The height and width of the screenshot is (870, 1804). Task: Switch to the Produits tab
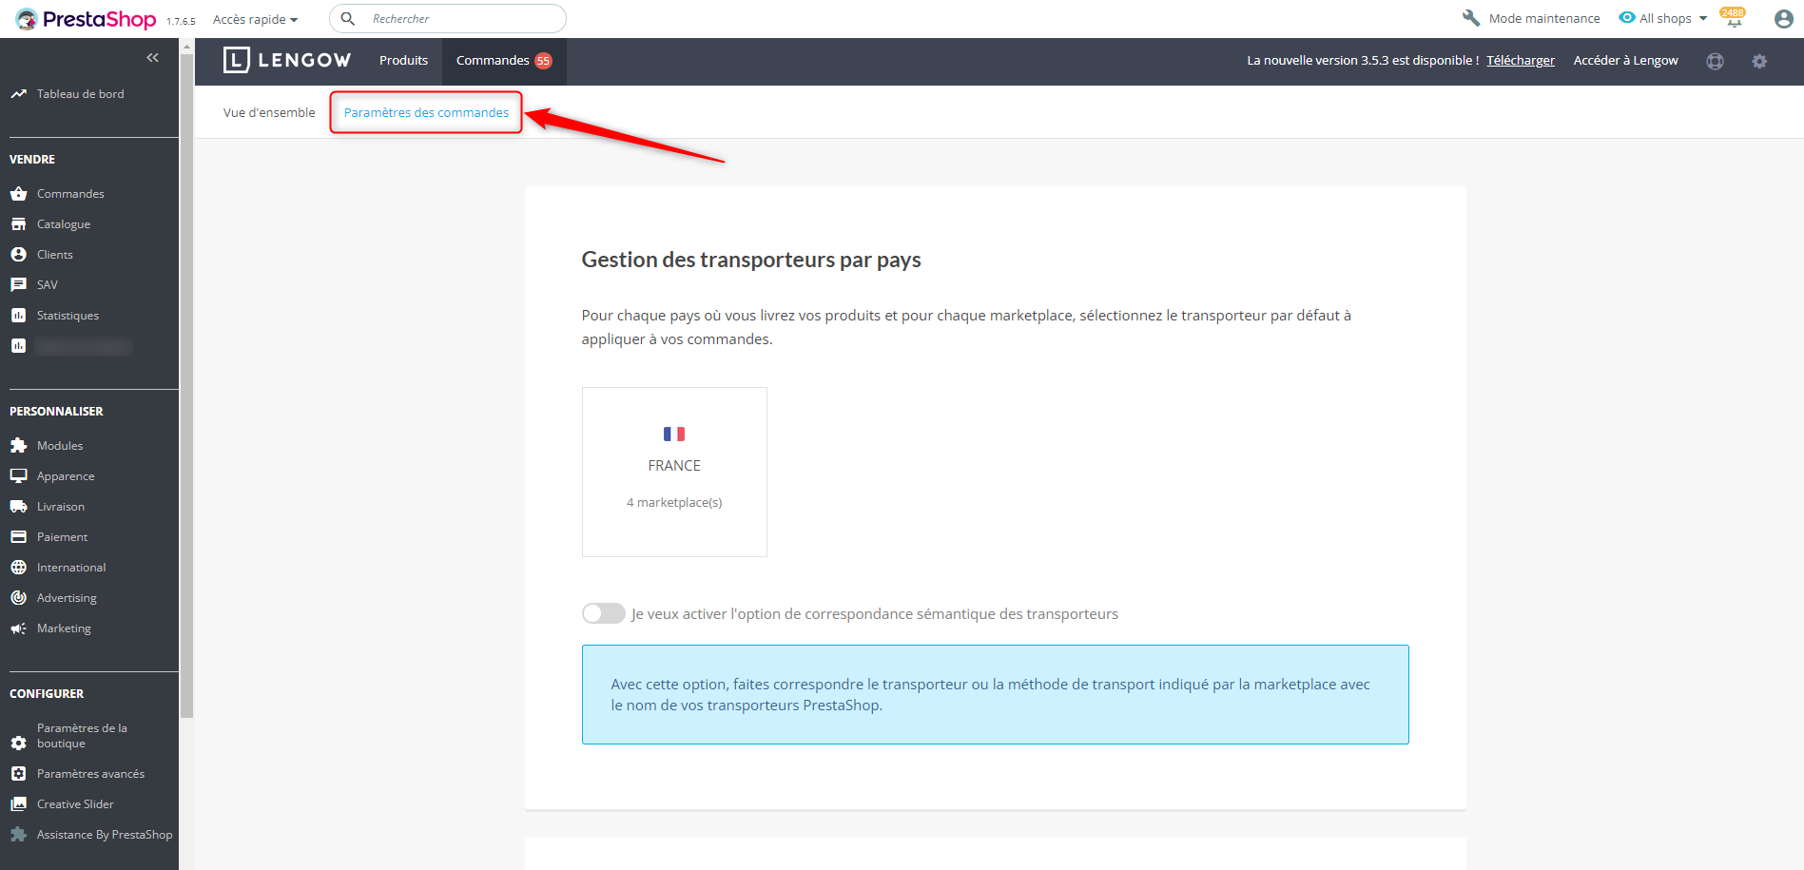tap(403, 60)
